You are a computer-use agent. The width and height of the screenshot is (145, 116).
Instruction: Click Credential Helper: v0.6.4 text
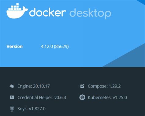pos(42,97)
